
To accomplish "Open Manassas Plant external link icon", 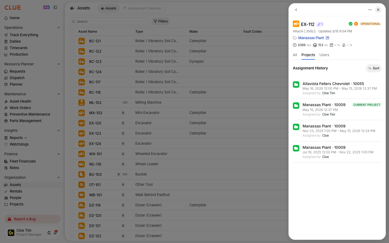I will (327, 38).
